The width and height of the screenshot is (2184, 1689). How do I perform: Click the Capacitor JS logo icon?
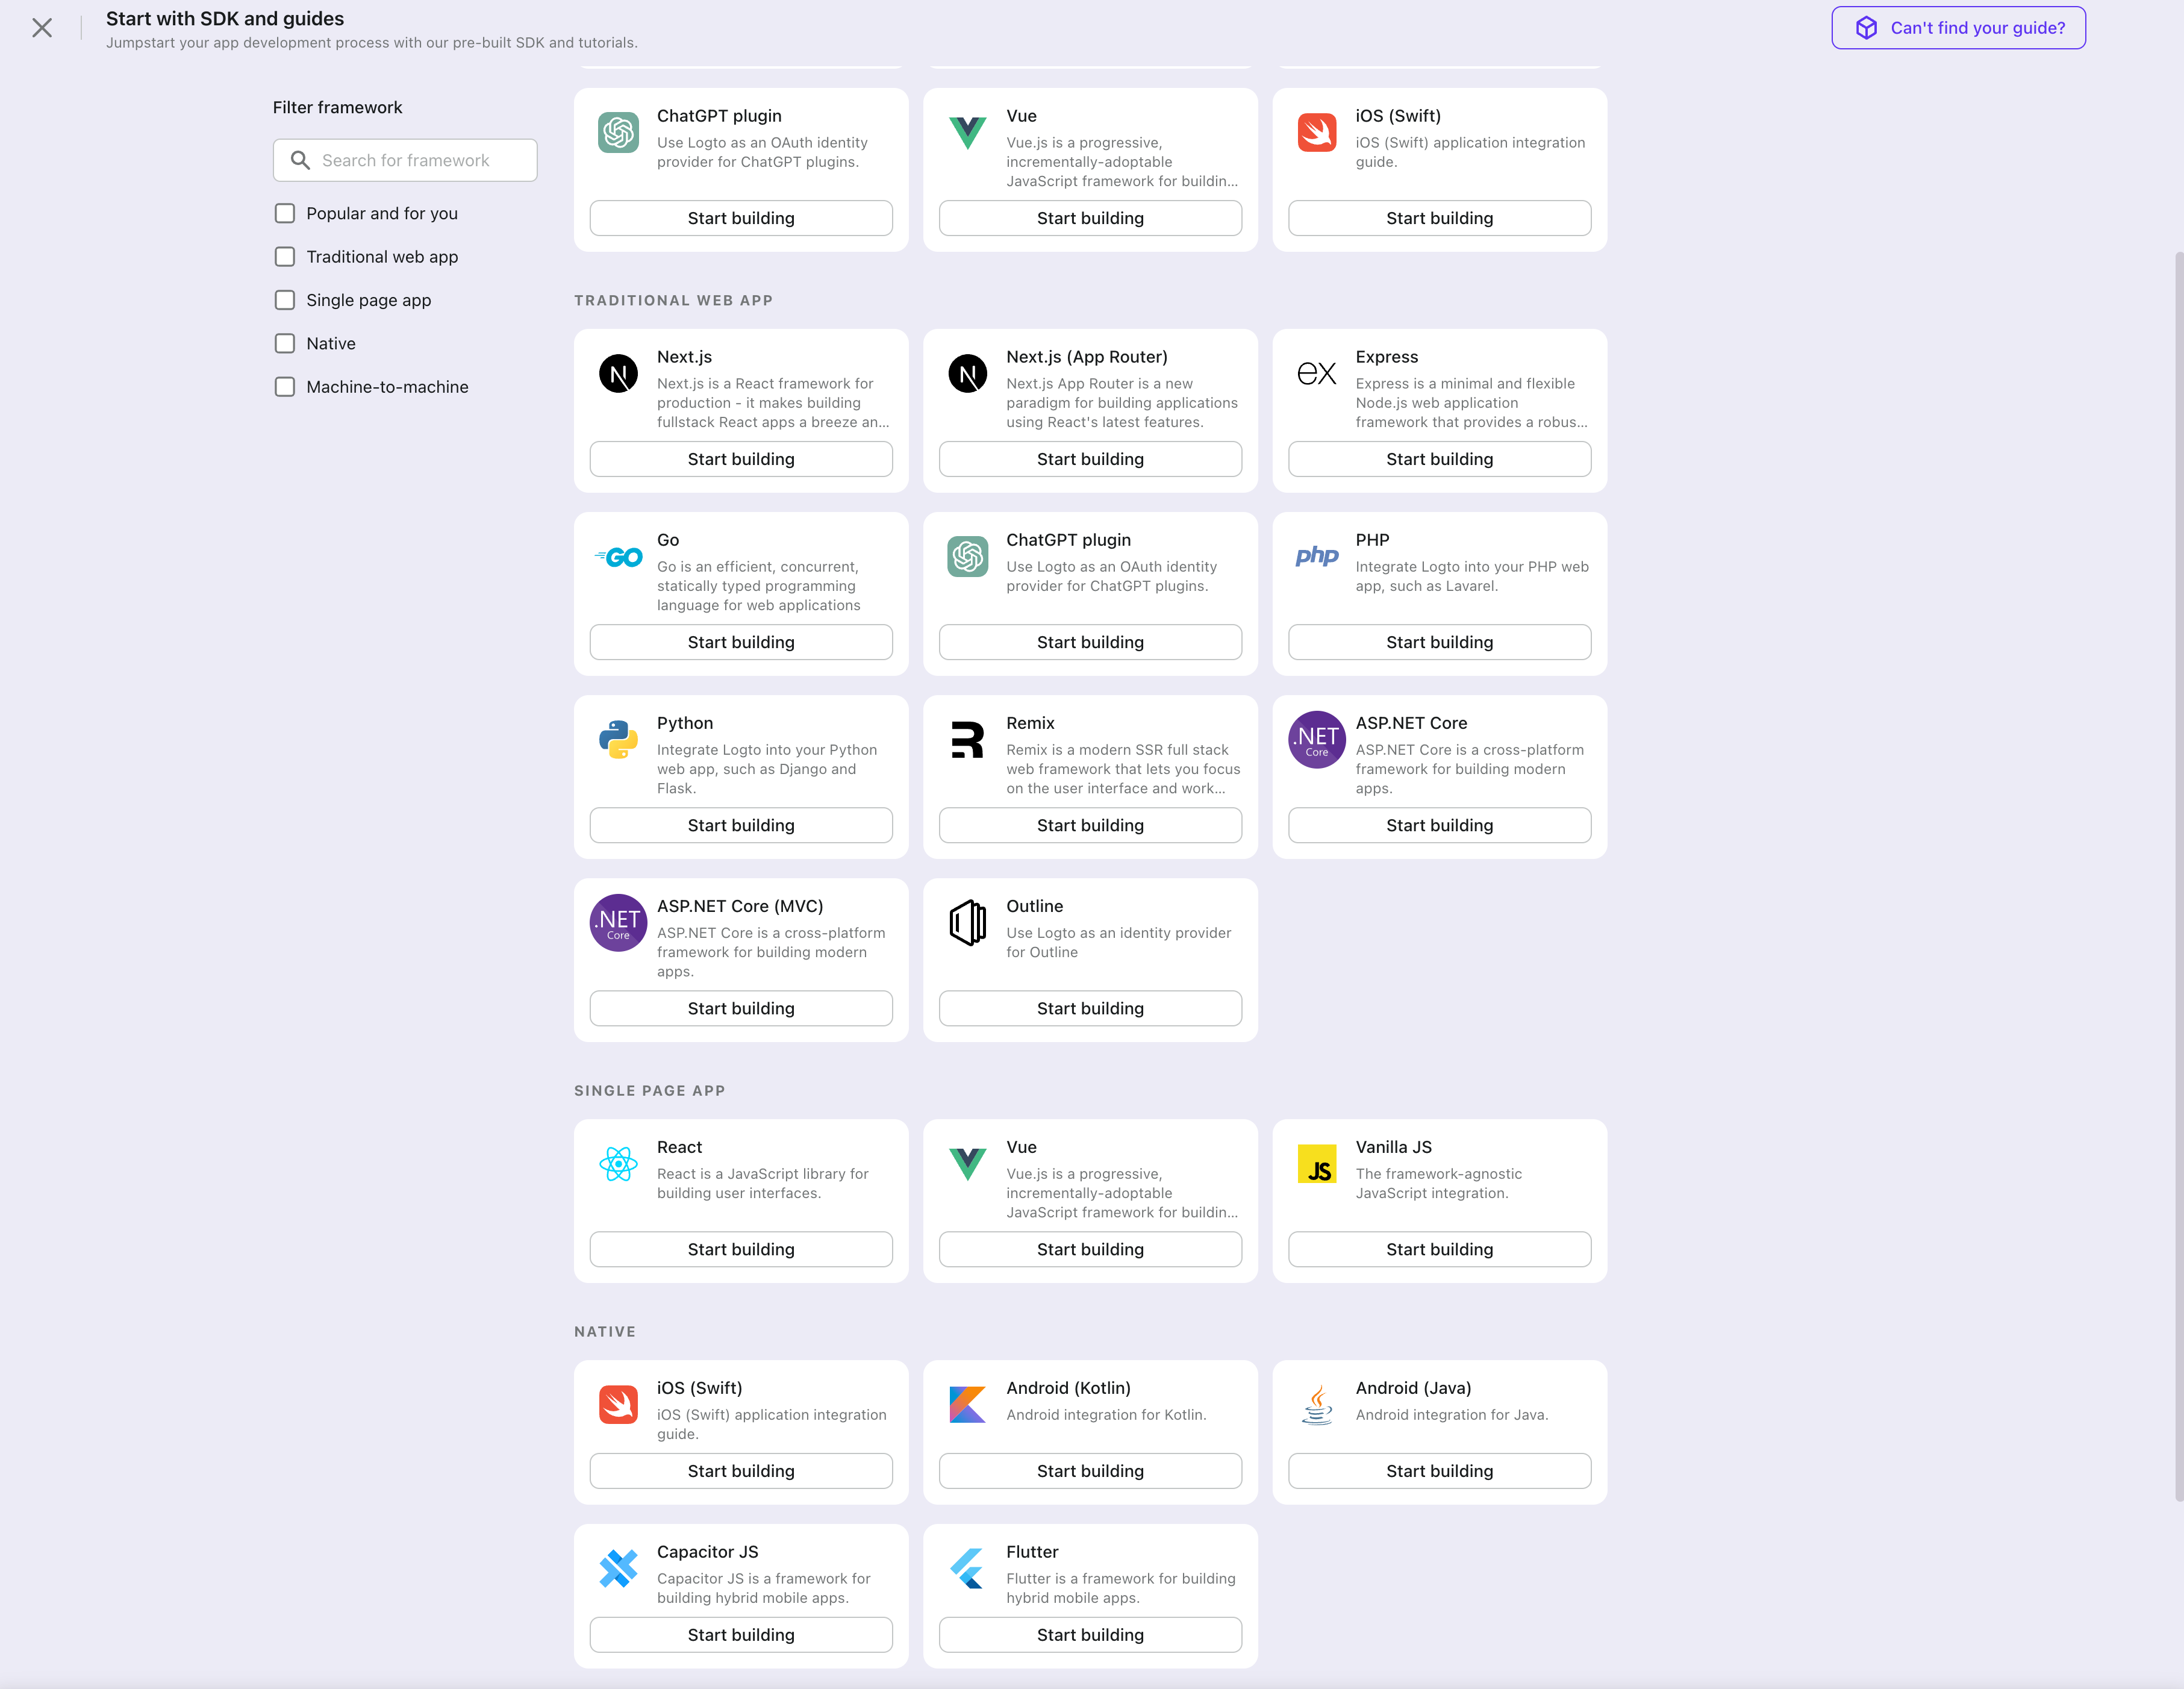pyautogui.click(x=618, y=1569)
